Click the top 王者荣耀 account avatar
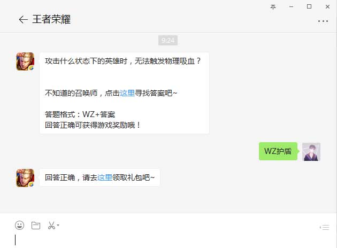337x248 pixels. pos(25,61)
